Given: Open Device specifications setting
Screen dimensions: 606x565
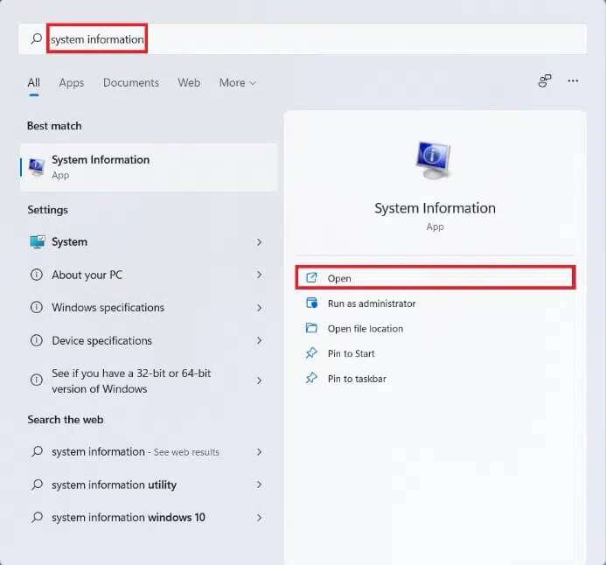Looking at the screenshot, I should click(149, 340).
